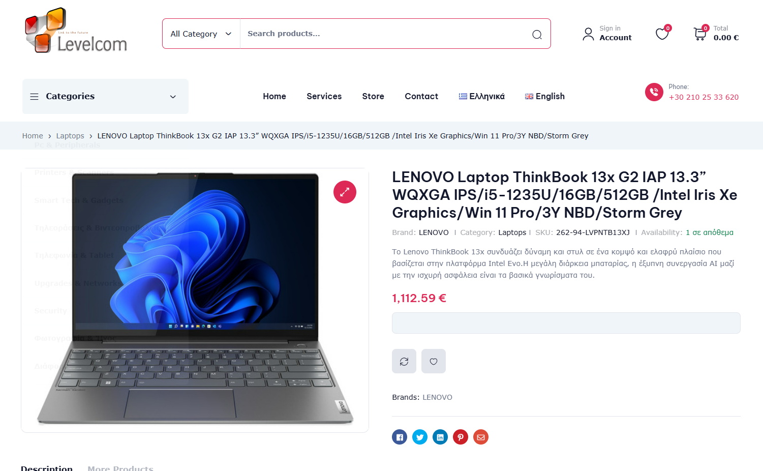The height and width of the screenshot is (471, 763).
Task: Add product to wishlist heart button
Action: tap(434, 361)
